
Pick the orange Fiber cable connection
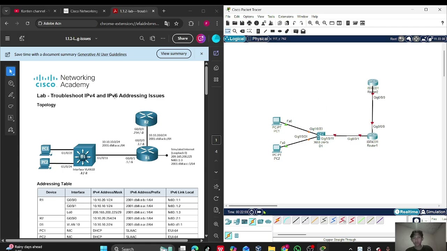315,220
